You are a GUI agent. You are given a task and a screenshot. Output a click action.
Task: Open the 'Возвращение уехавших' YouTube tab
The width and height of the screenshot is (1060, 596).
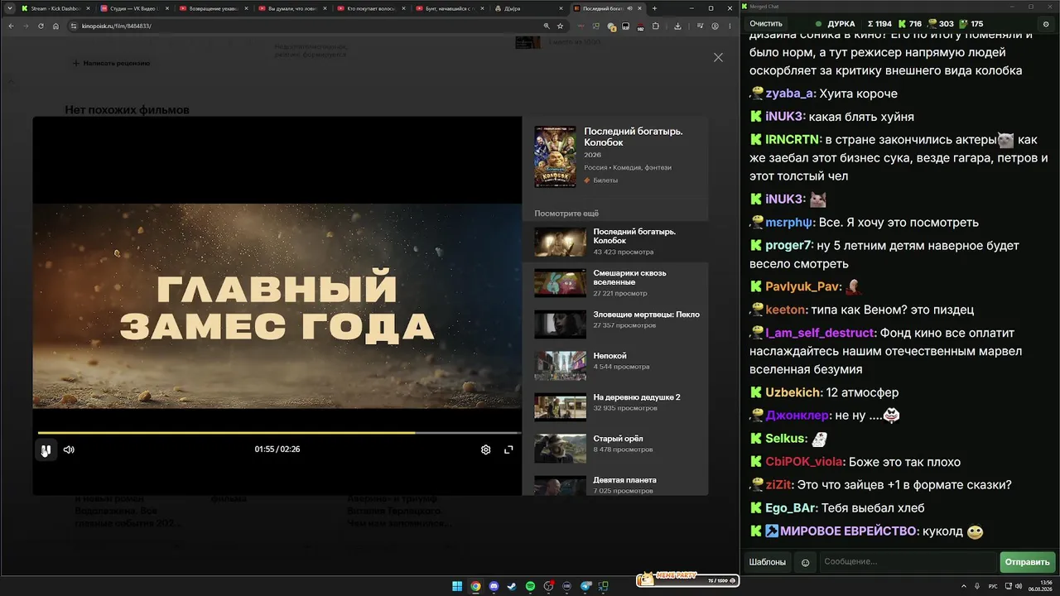(x=212, y=8)
